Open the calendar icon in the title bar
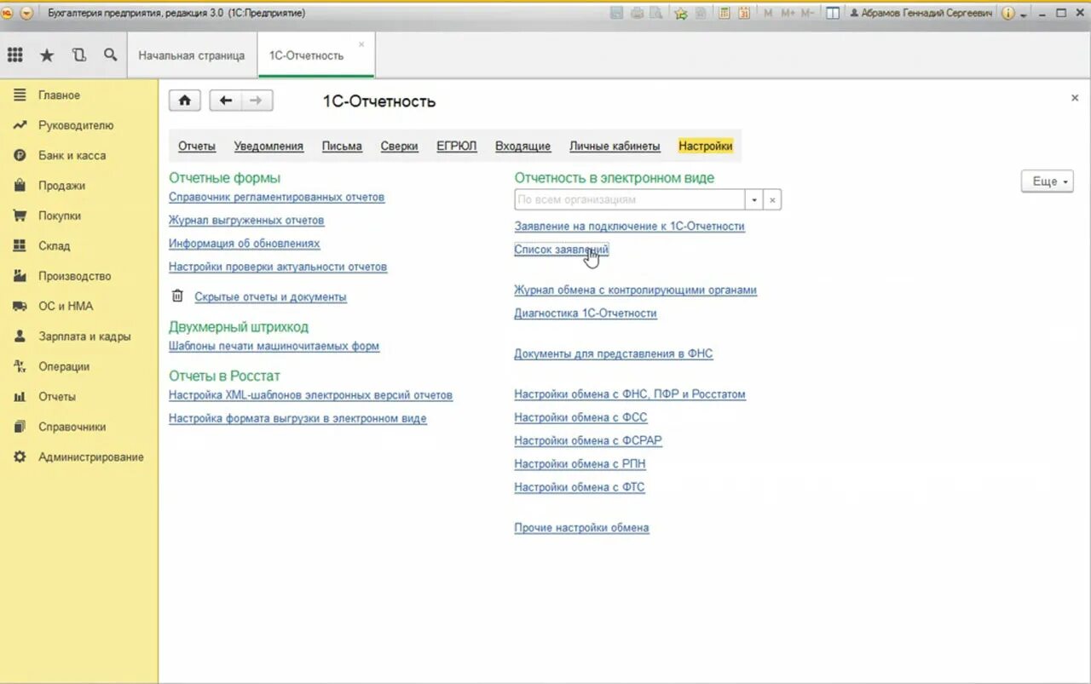Image resolution: width=1091 pixels, height=684 pixels. click(x=744, y=13)
